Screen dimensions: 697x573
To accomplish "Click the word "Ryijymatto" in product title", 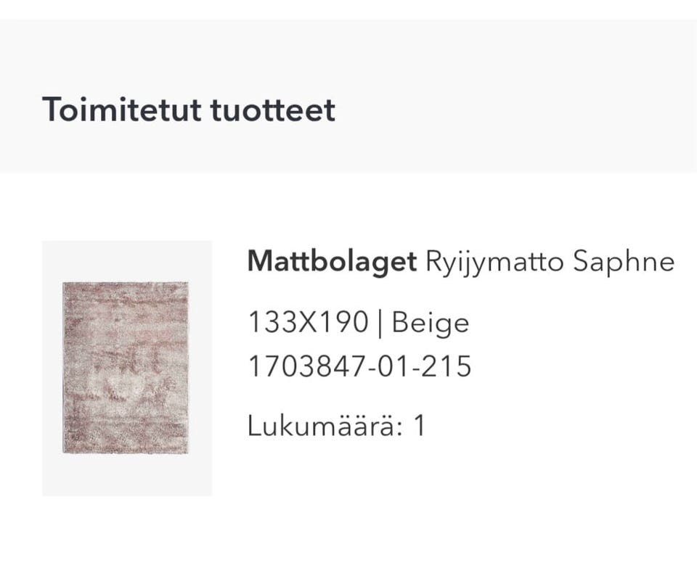I will click(x=494, y=261).
